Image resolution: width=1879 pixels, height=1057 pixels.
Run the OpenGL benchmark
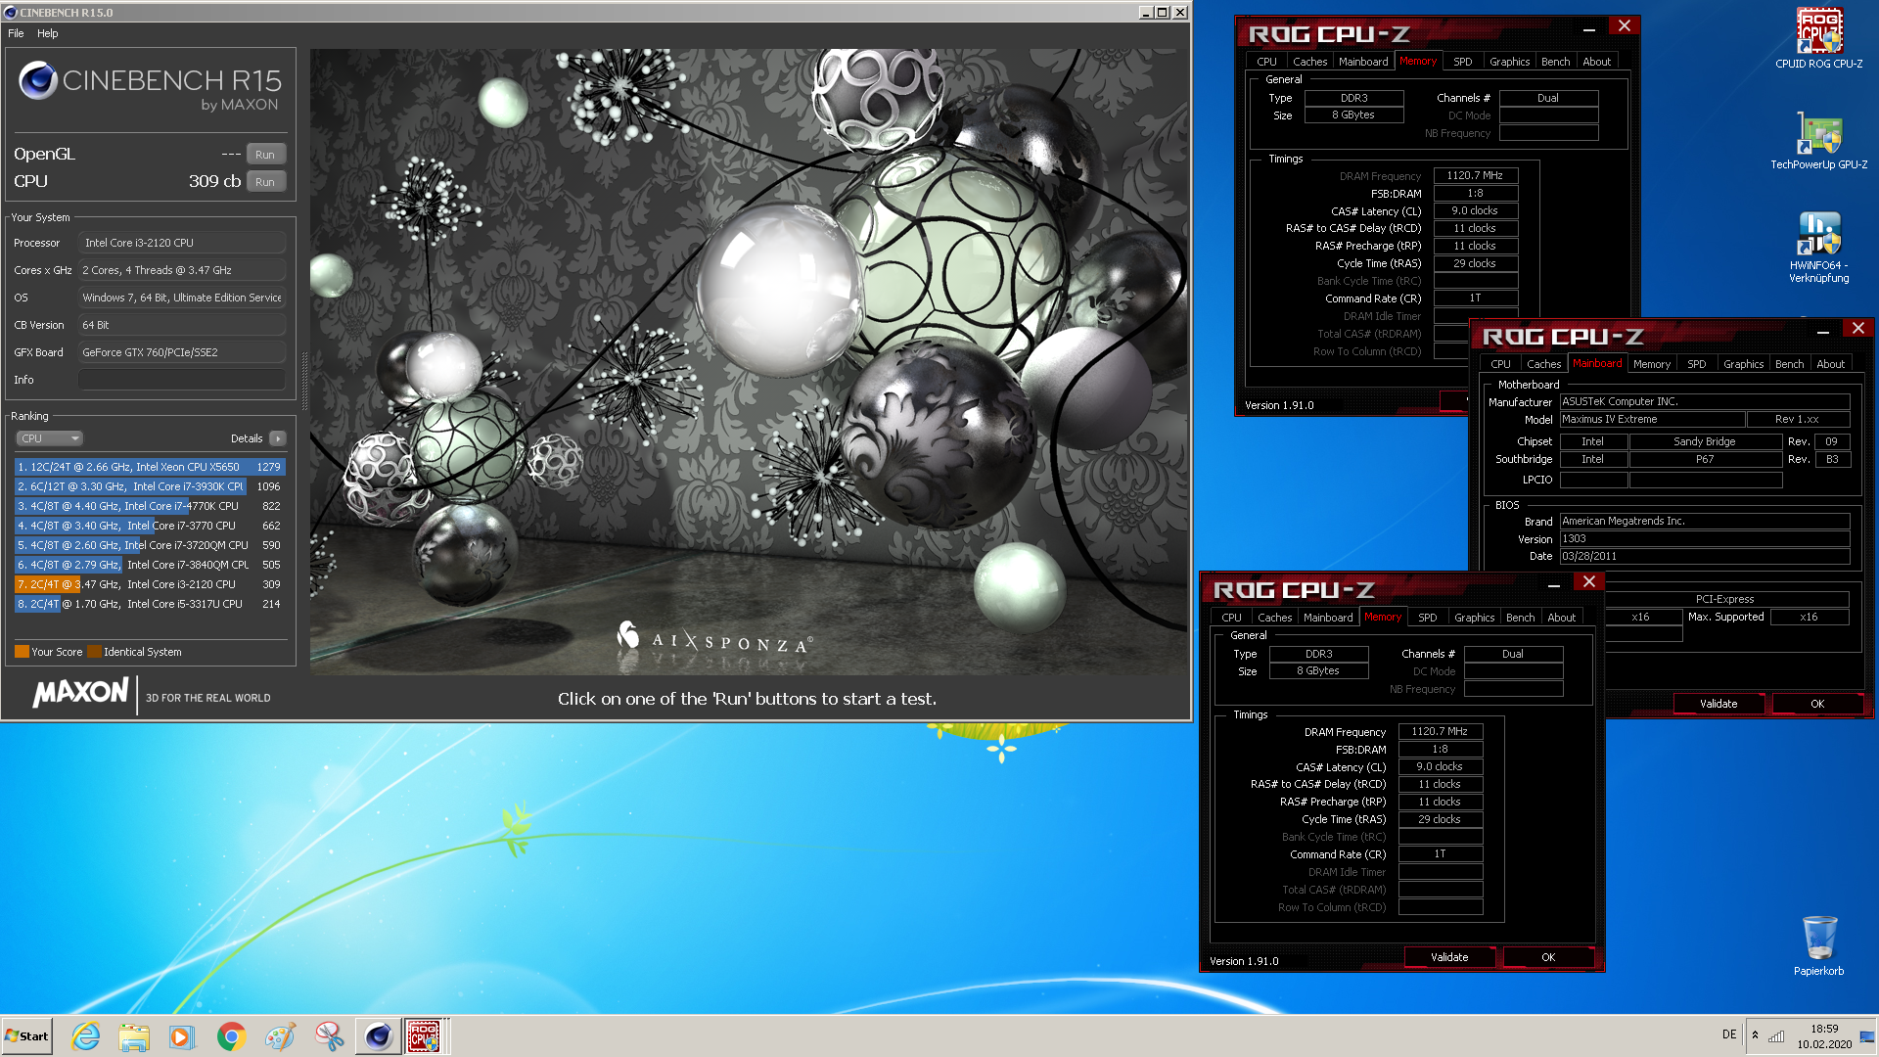(x=265, y=155)
